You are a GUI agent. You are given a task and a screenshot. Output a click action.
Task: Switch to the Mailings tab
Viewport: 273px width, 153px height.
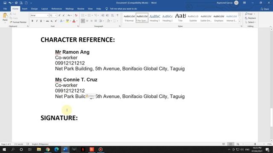click(70, 8)
